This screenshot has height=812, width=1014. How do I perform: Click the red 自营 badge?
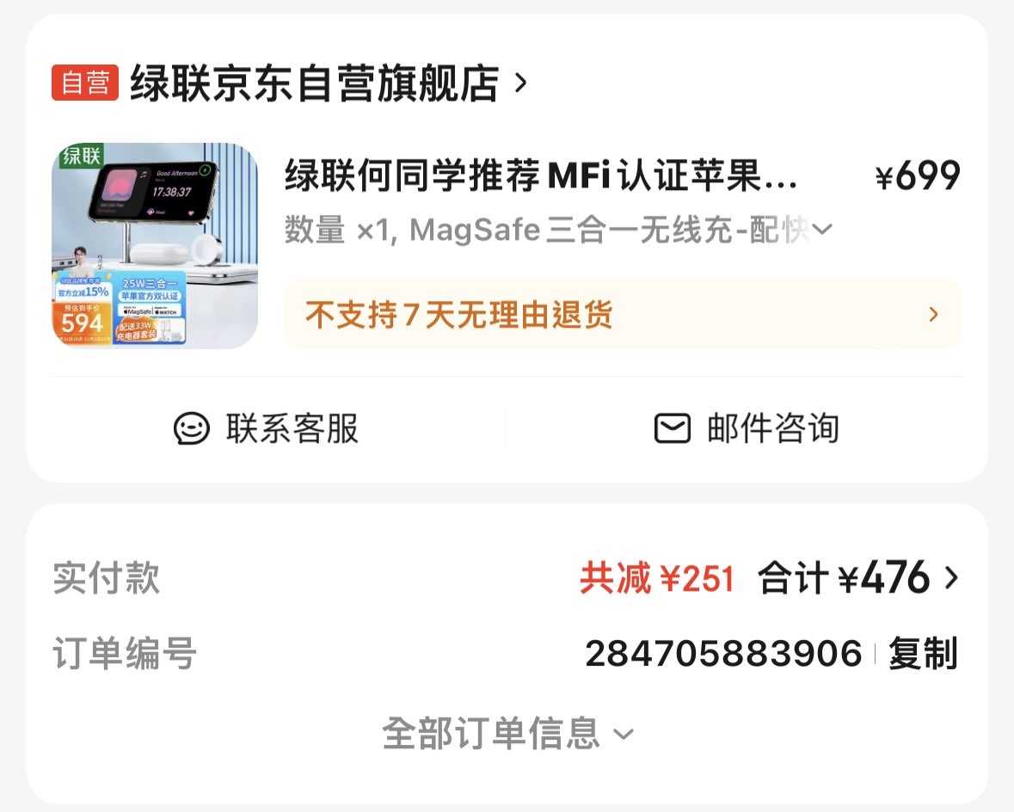click(85, 83)
